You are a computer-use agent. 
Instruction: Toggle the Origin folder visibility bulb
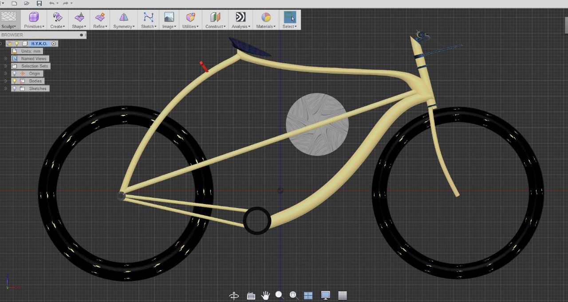pos(14,74)
